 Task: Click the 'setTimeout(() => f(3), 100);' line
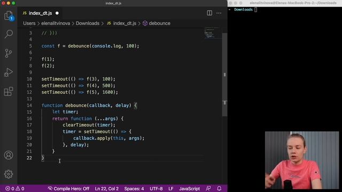point(79,79)
